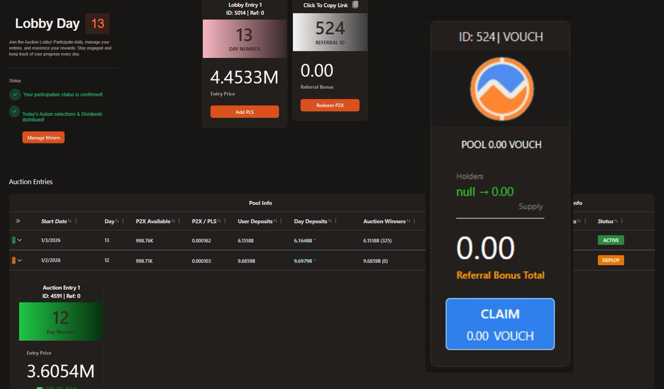The width and height of the screenshot is (664, 389).
Task: Click 'Auction Entry 1' card title
Action: [61, 288]
